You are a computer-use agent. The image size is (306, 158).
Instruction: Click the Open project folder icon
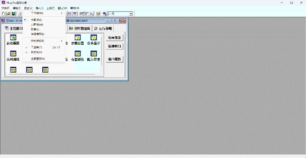pyautogui.click(x=9, y=14)
